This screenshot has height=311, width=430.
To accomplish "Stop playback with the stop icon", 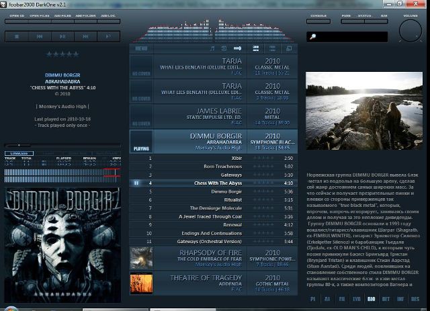I will (17, 36).
